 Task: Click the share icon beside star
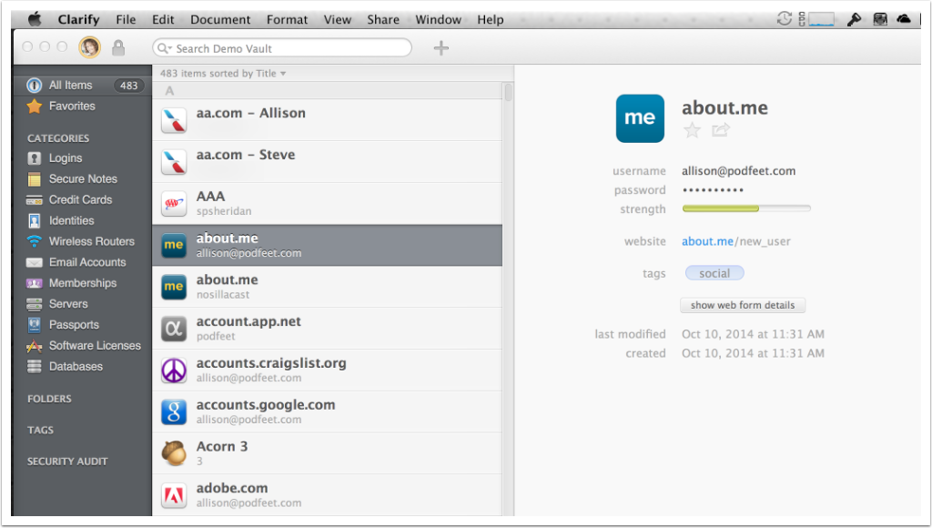pyautogui.click(x=721, y=131)
